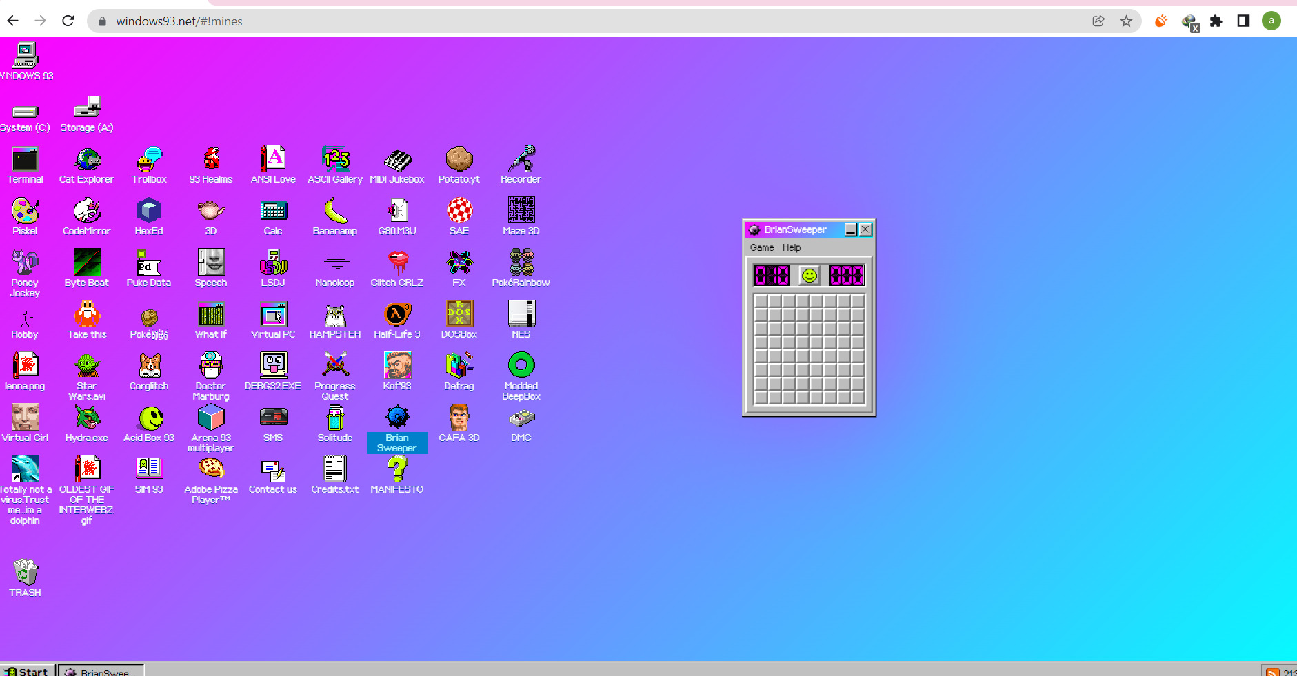Viewport: 1297px width, 676px height.
Task: Open the Game menu in BrianSweeper
Action: [x=762, y=247]
